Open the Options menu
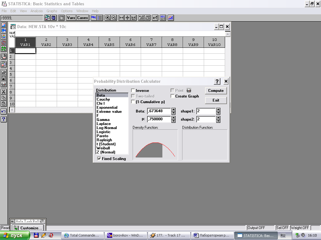The image size is (321, 240). [67, 11]
